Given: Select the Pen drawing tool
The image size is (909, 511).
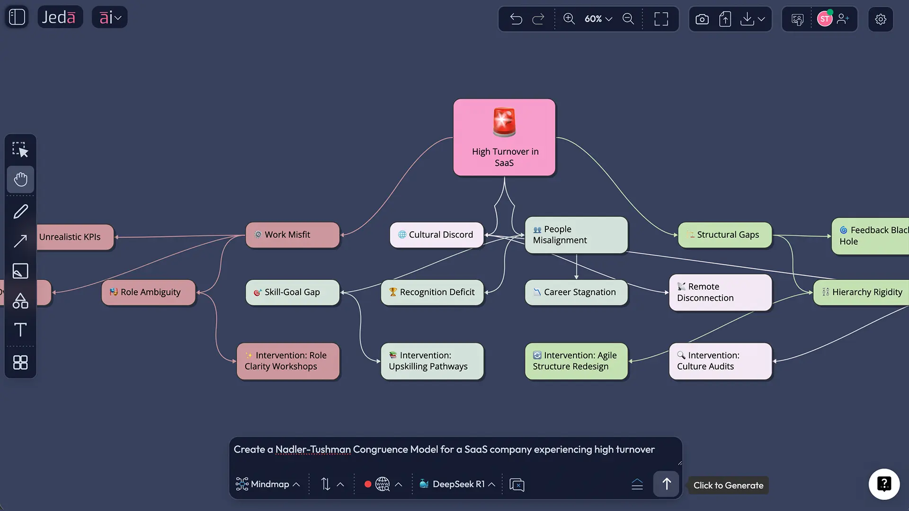Looking at the screenshot, I should tap(20, 211).
